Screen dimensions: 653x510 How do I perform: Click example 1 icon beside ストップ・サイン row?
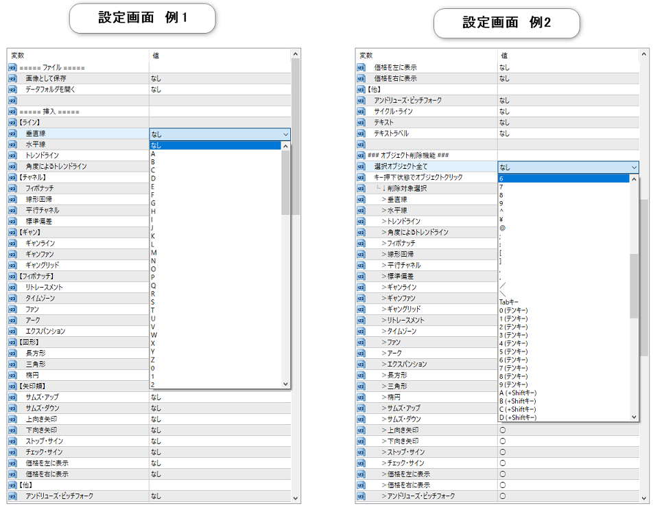(12, 441)
